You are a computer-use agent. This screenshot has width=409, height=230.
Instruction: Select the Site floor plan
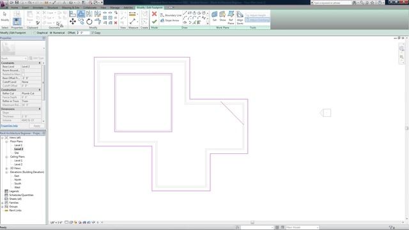pos(17,153)
